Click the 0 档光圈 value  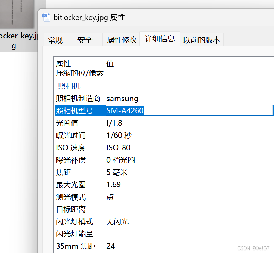coord(120,160)
